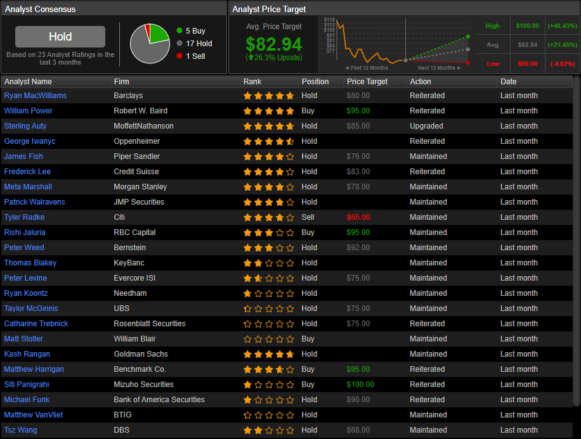Open Kash Rangan analyst profile
The width and height of the screenshot is (581, 439).
[x=27, y=353]
